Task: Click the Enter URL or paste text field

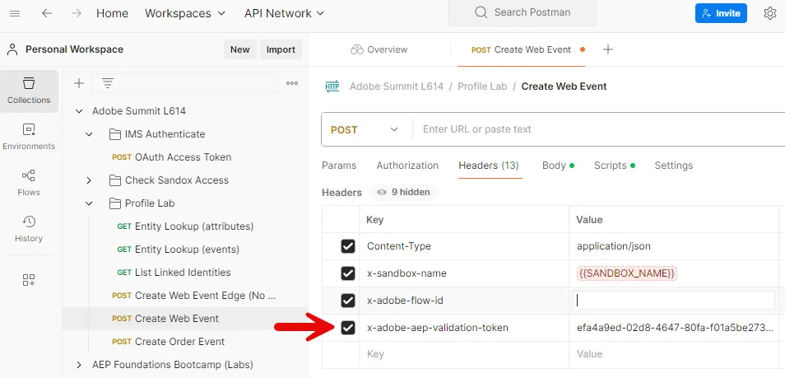Action: click(x=598, y=129)
